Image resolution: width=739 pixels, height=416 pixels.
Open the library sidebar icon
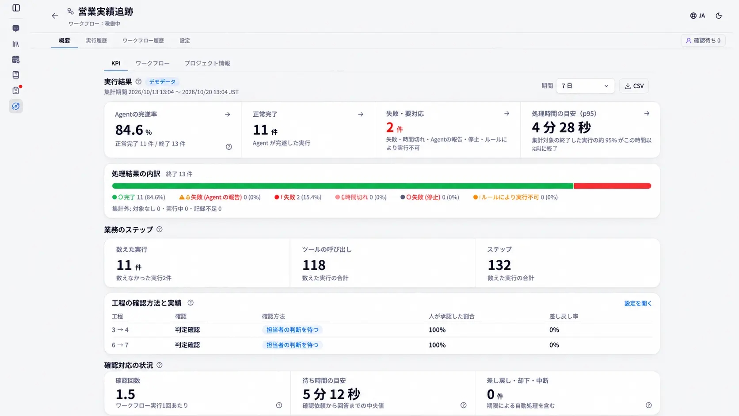point(16,44)
